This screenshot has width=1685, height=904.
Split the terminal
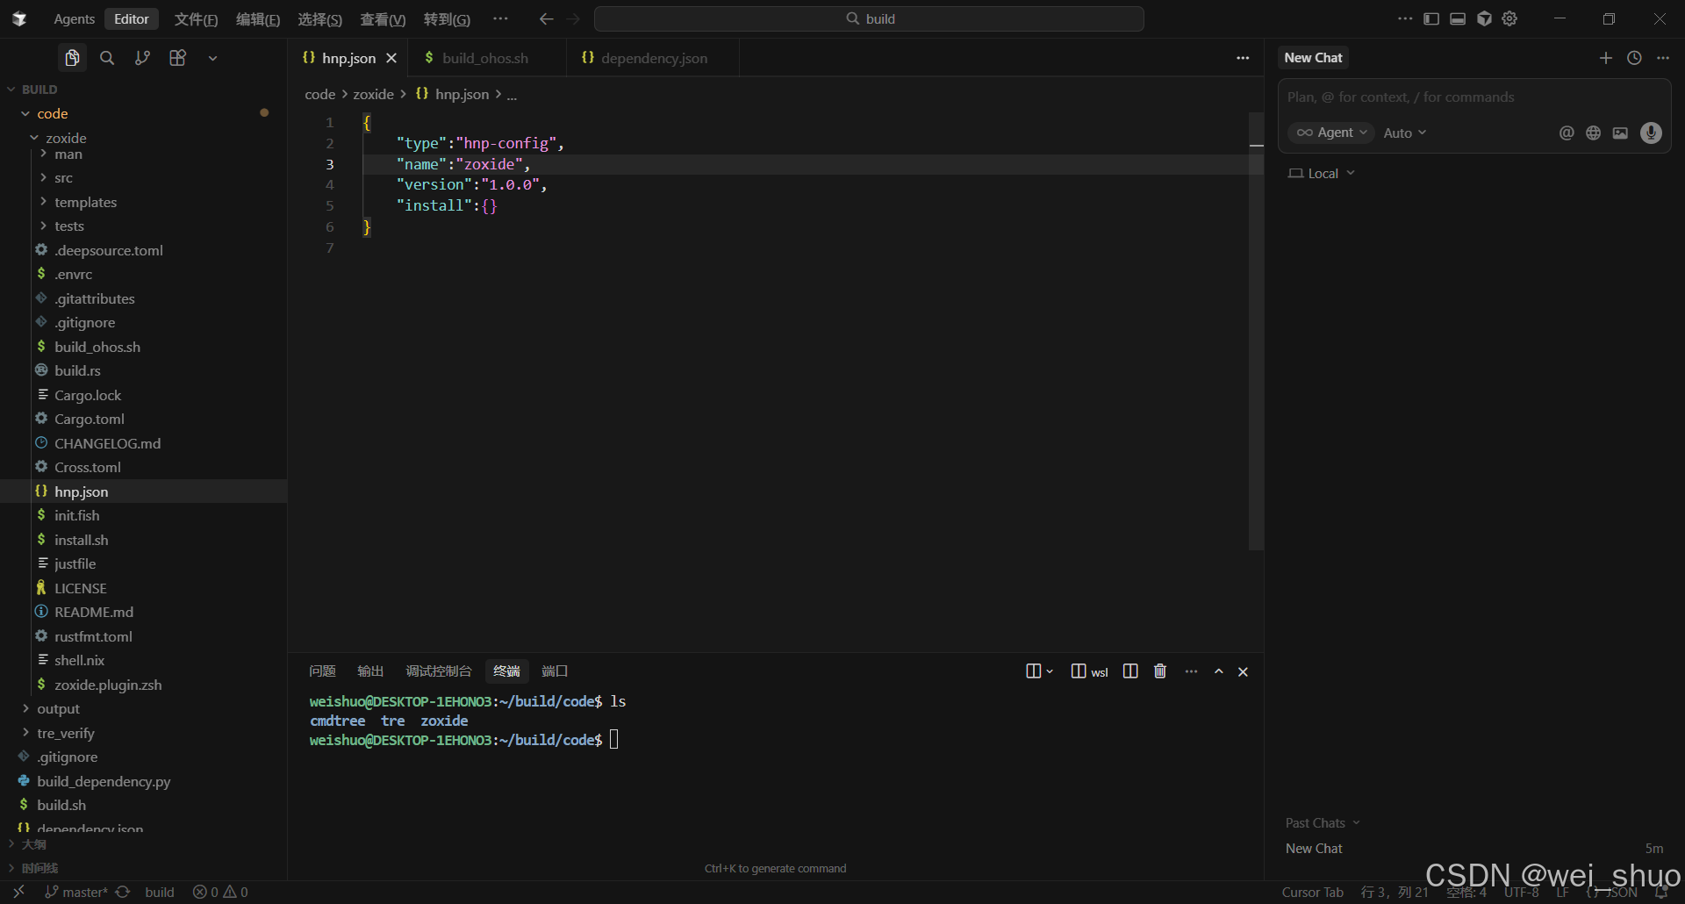[x=1130, y=671]
